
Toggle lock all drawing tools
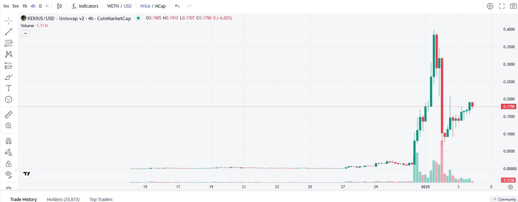click(9, 163)
